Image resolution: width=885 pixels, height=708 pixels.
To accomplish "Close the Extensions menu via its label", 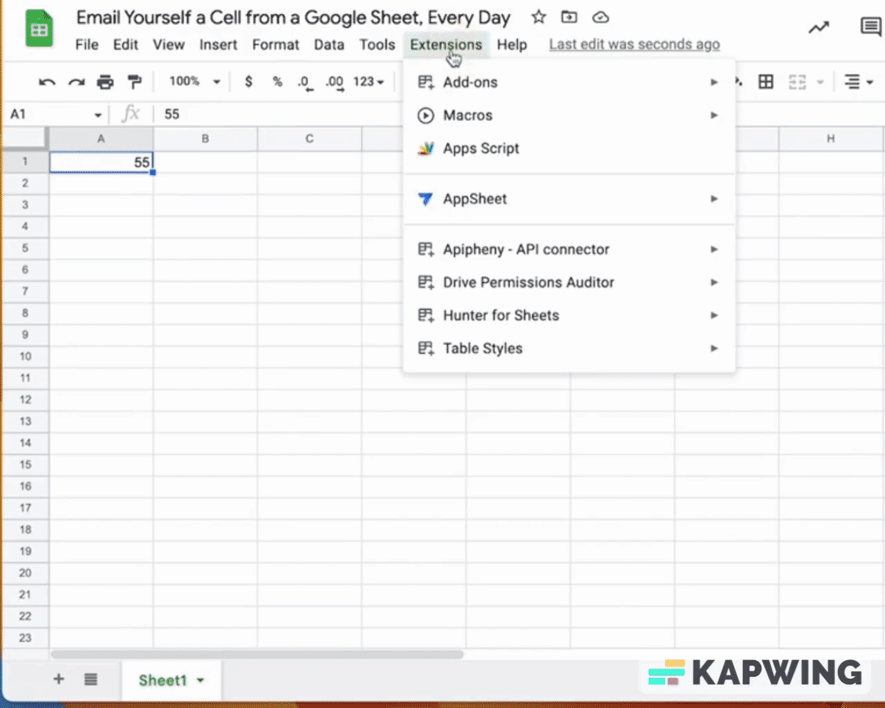I will (x=446, y=45).
